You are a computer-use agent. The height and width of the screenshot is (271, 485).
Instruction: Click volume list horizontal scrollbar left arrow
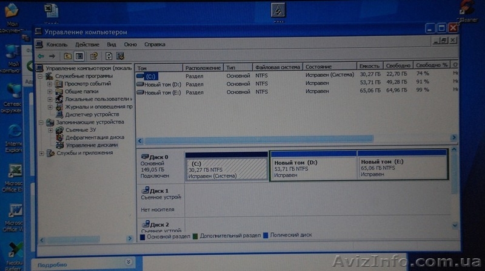140,141
